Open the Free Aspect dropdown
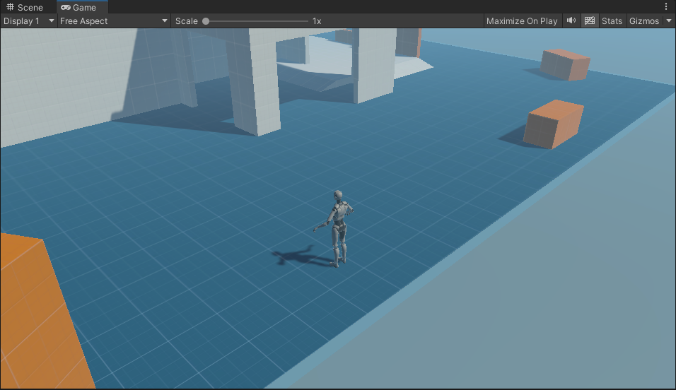This screenshot has width=676, height=390. (114, 20)
